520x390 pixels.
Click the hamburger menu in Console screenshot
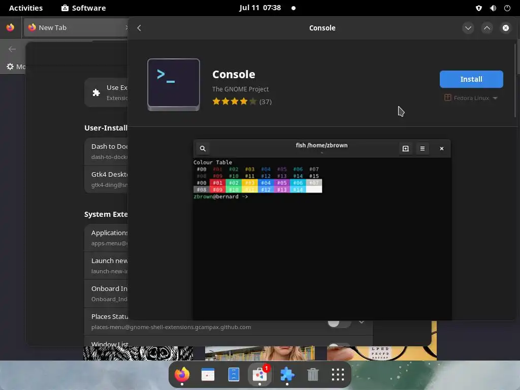click(422, 149)
